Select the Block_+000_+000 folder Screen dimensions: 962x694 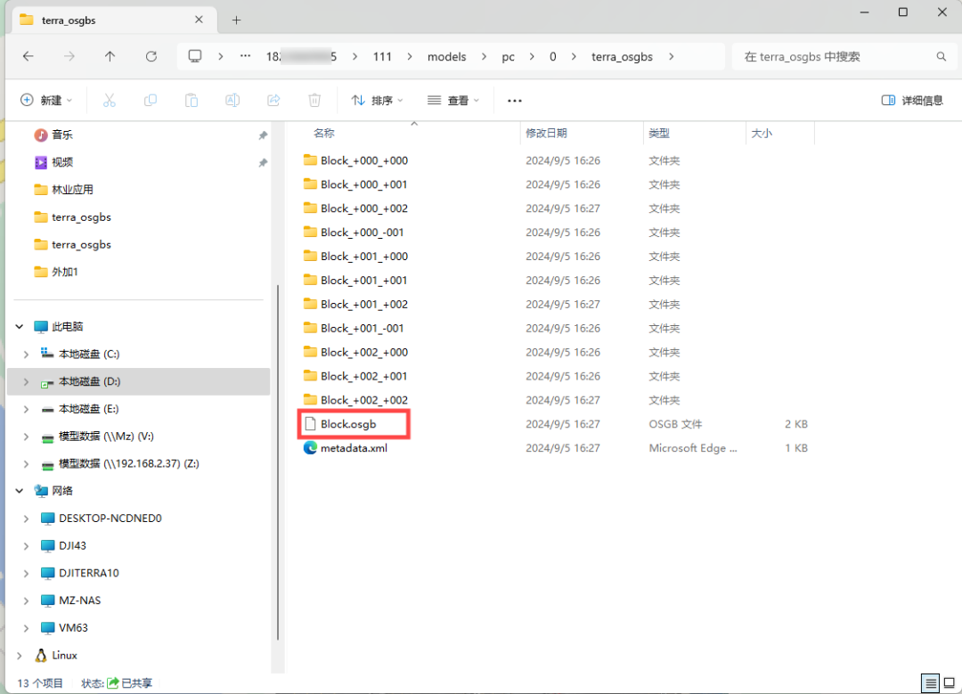(363, 160)
